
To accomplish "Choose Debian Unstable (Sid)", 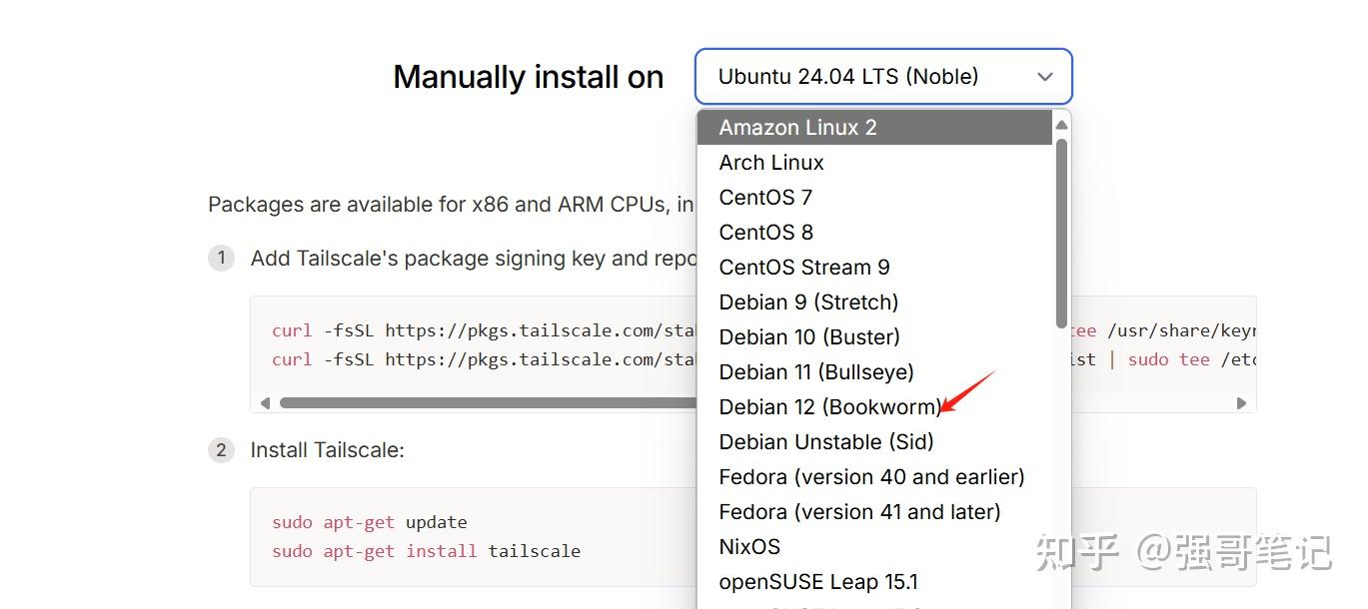I will [x=826, y=442].
